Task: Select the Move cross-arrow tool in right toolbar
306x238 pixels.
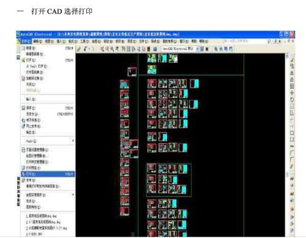Action: [292, 93]
